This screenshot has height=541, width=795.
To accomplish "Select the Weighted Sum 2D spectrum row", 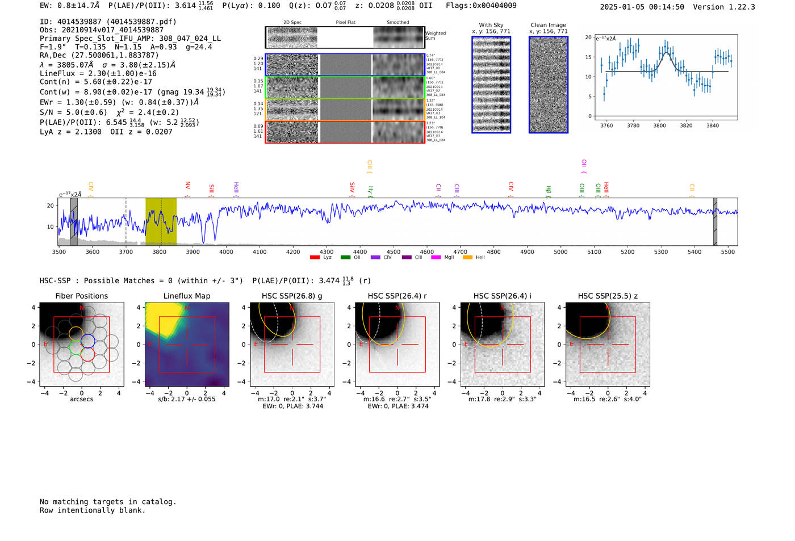I will coord(345,37).
